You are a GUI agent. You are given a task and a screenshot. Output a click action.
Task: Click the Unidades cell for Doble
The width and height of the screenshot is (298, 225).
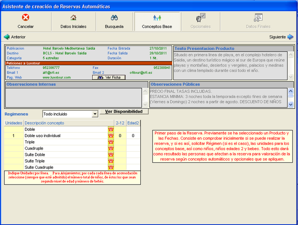pos(14,129)
